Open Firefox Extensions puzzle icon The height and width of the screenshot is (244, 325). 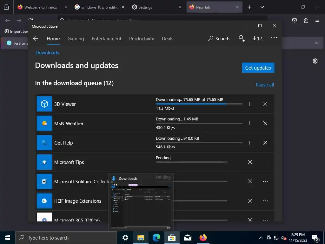[x=306, y=20]
